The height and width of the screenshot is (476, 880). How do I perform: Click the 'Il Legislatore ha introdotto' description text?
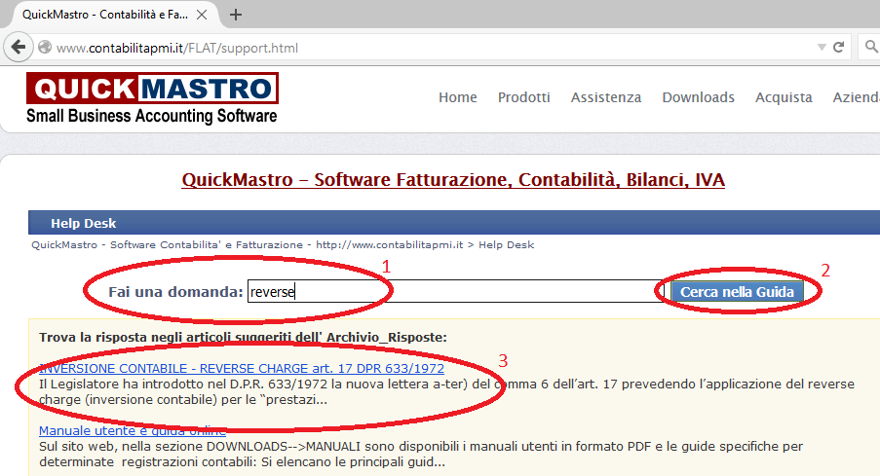(x=446, y=392)
